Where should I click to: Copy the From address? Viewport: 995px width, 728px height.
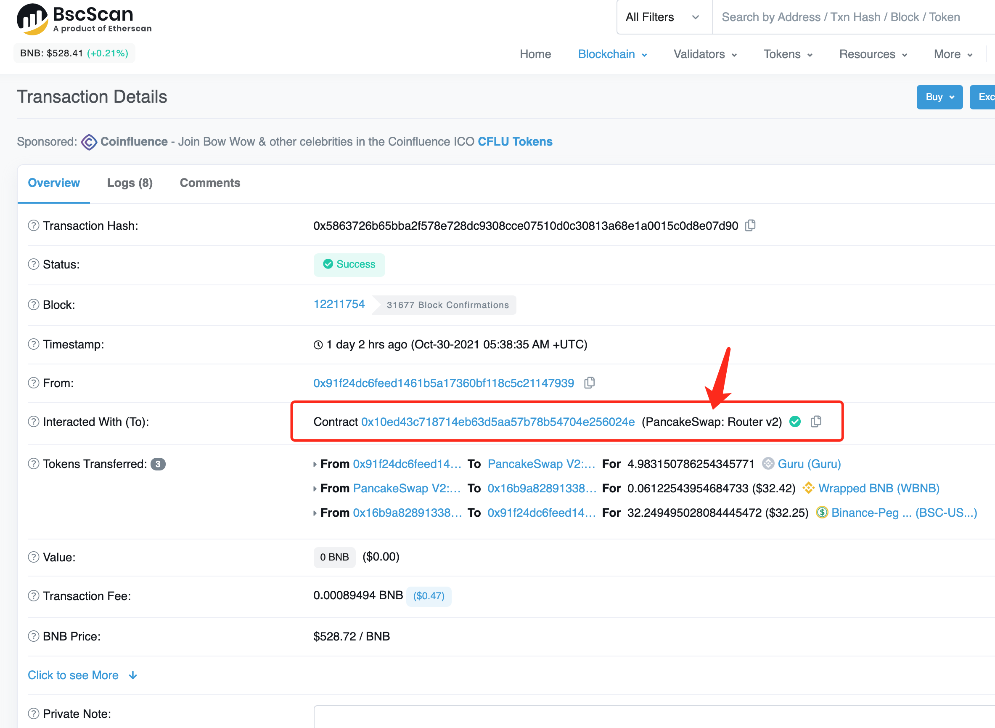coord(589,383)
